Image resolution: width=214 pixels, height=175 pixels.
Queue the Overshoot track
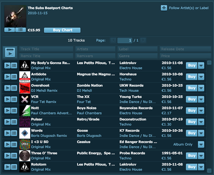[x=14, y=88]
